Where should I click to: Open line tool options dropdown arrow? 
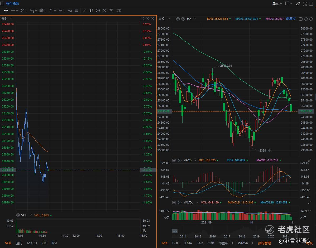17,11
